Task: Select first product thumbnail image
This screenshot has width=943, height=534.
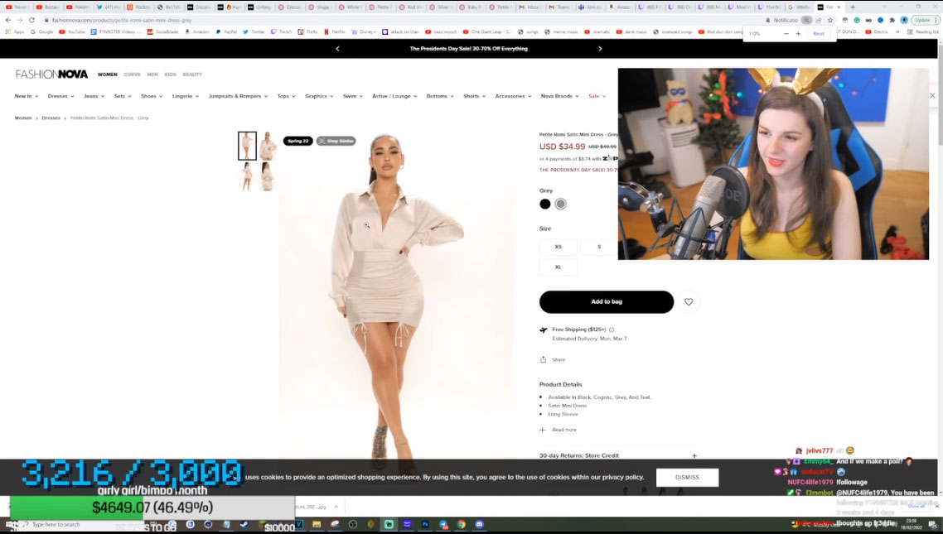Action: click(247, 146)
